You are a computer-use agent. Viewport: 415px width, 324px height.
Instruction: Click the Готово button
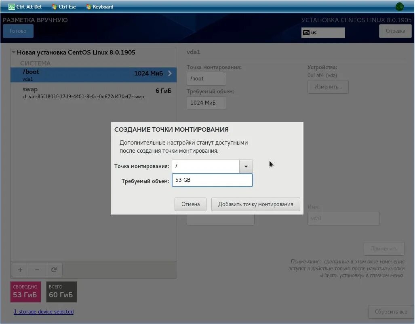[18, 31]
